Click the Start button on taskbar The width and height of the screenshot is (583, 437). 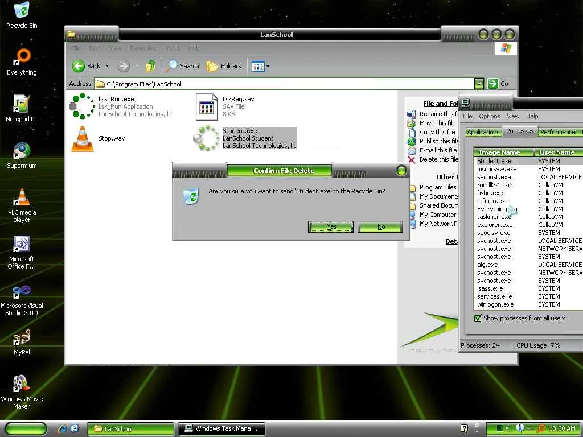(x=26, y=429)
